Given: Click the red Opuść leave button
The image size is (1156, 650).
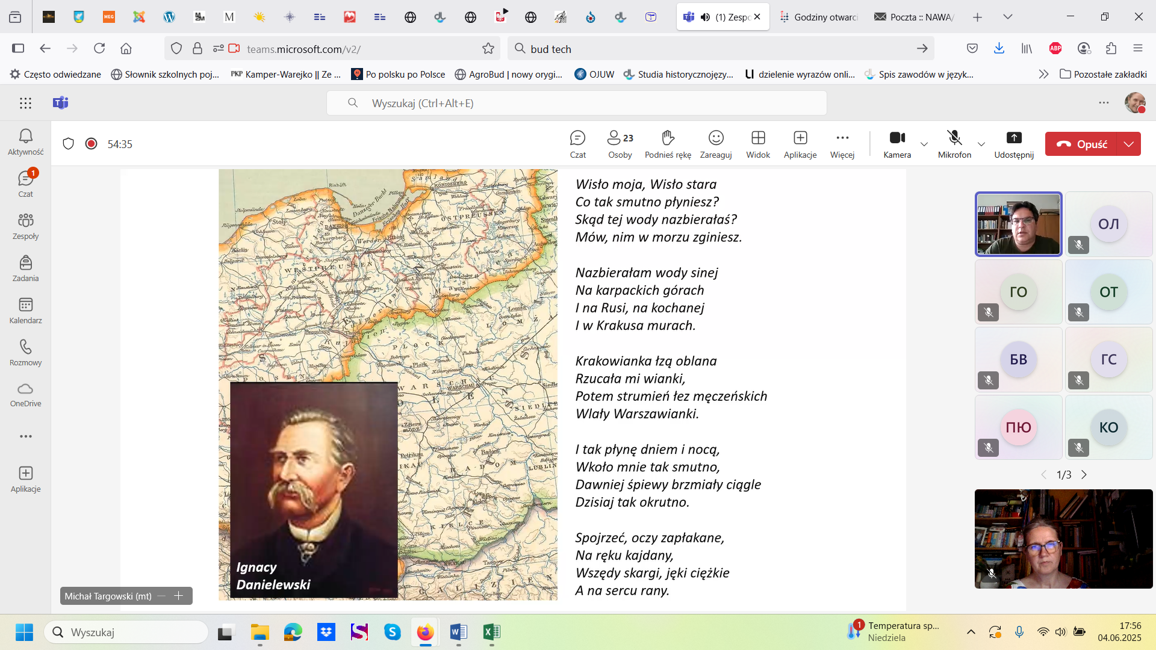Looking at the screenshot, I should [1081, 144].
